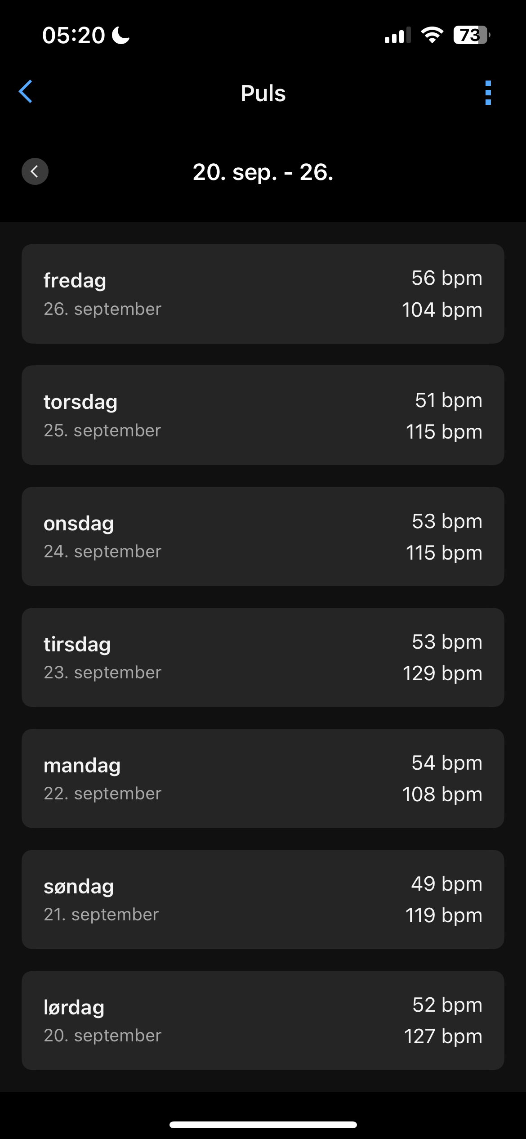
Task: Tap the sleep focus moon icon
Action: [121, 35]
